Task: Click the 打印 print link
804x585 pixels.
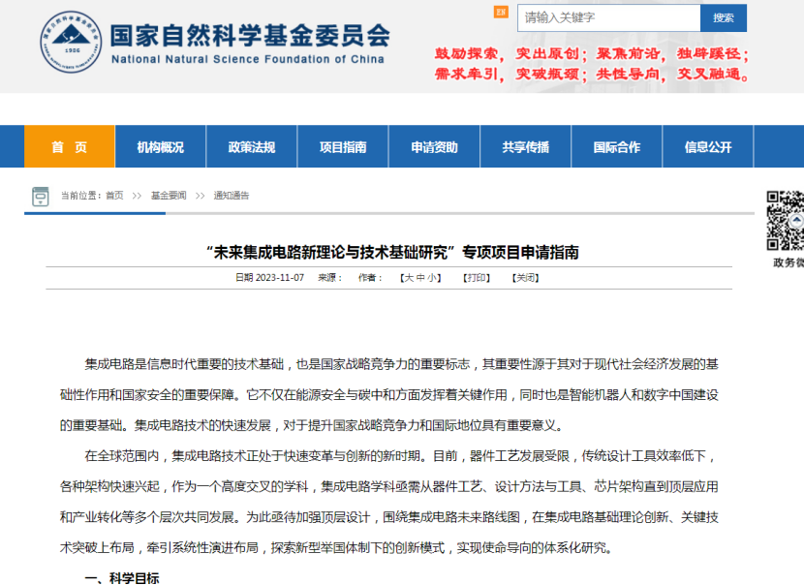Action: (x=476, y=277)
